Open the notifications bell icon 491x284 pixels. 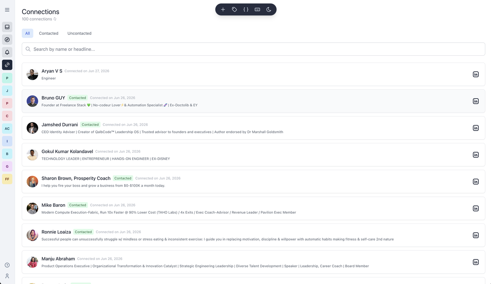(7, 52)
